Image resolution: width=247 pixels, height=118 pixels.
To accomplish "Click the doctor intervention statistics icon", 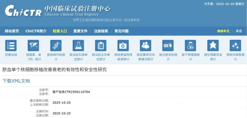I will coord(190,46).
